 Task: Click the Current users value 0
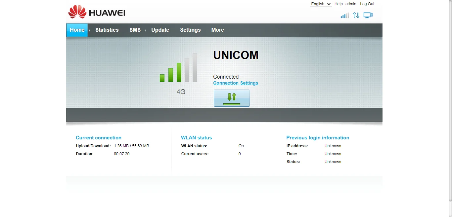tap(240, 154)
